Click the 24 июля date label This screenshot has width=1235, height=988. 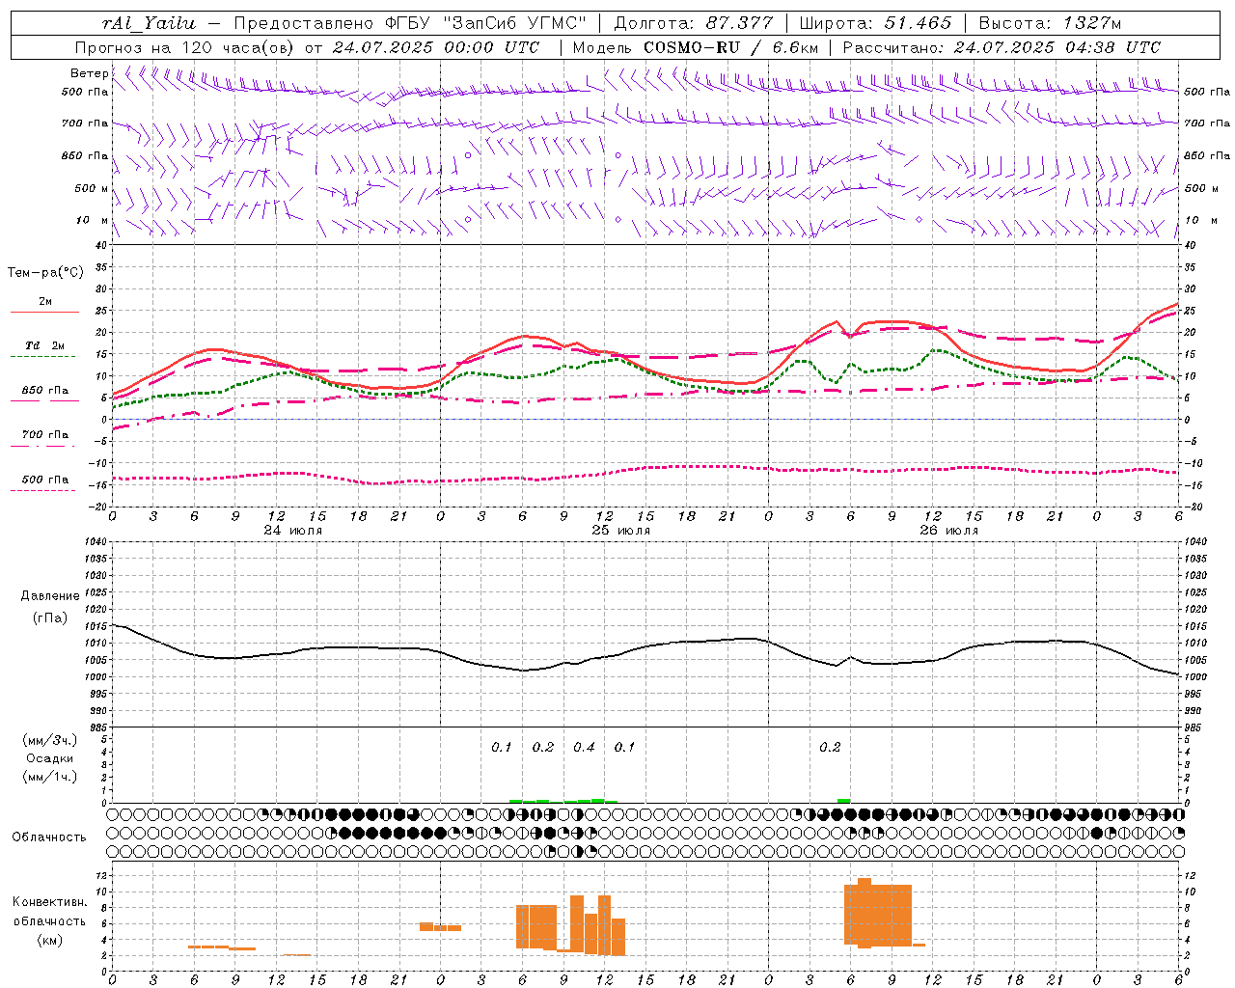[293, 531]
